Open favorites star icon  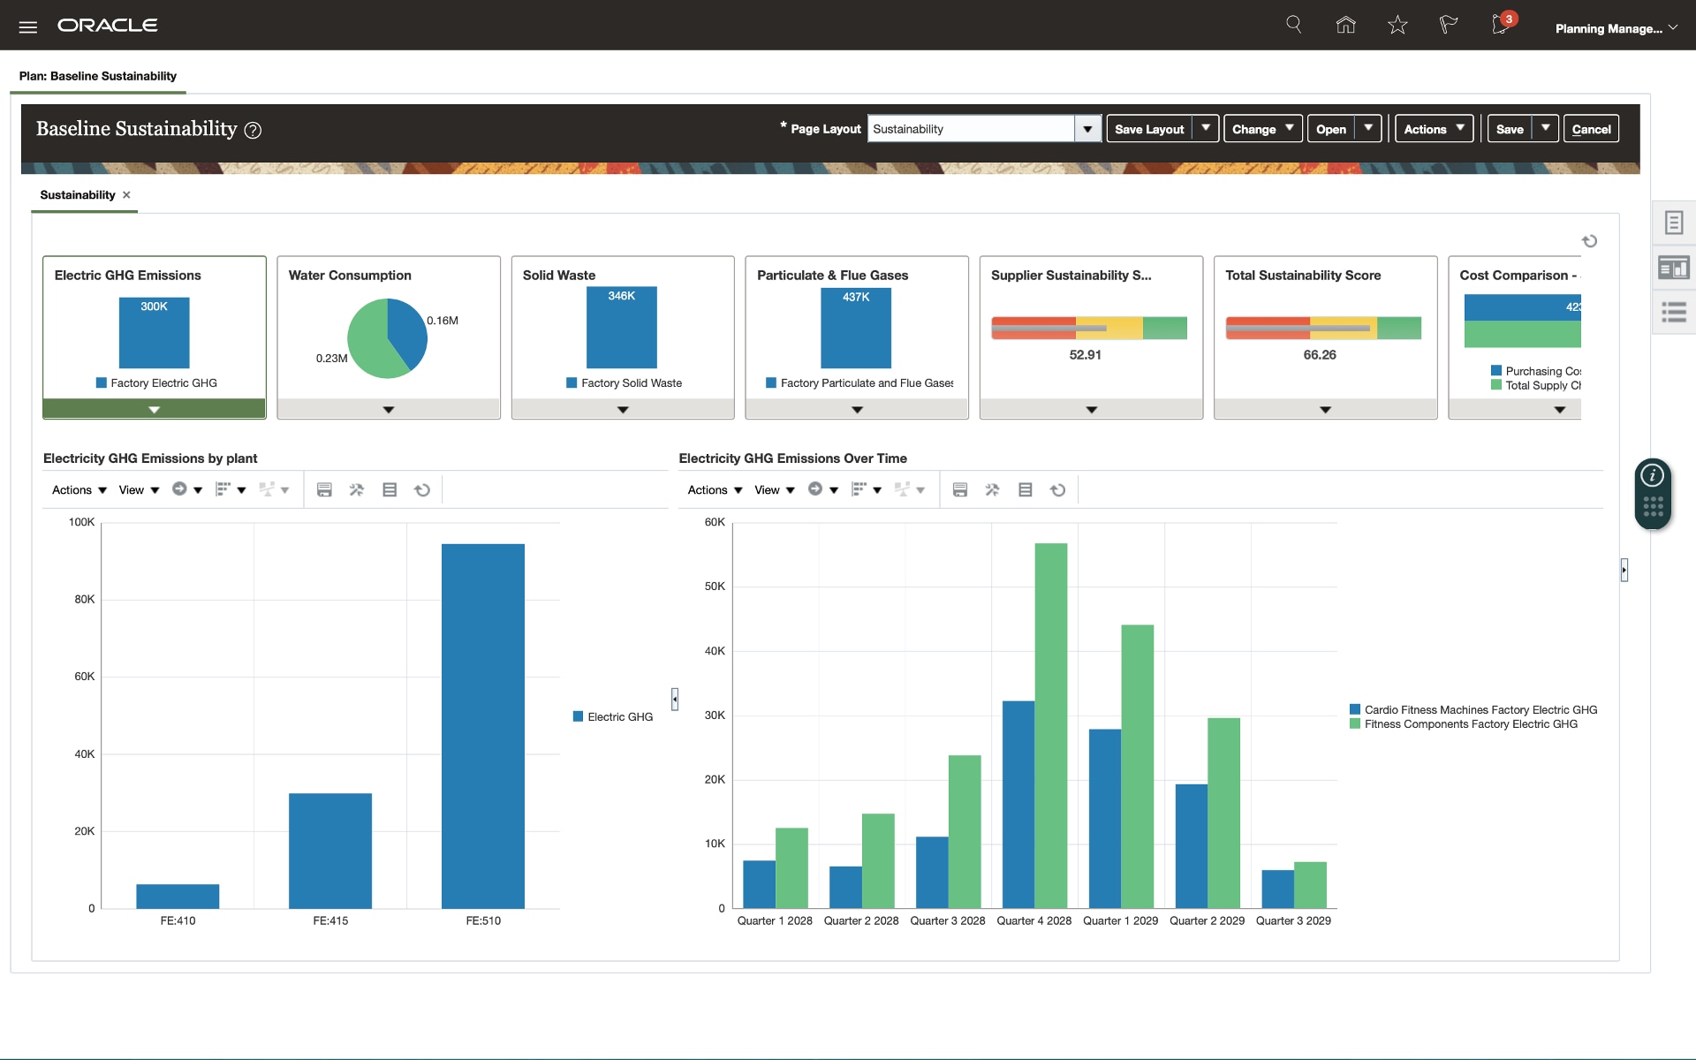coord(1397,25)
